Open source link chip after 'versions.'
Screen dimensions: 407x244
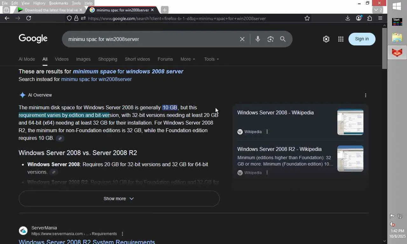coord(54,172)
